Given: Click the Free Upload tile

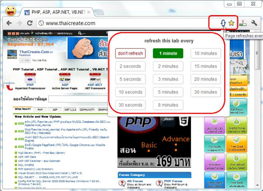Looking at the screenshot, I should 236,162.
